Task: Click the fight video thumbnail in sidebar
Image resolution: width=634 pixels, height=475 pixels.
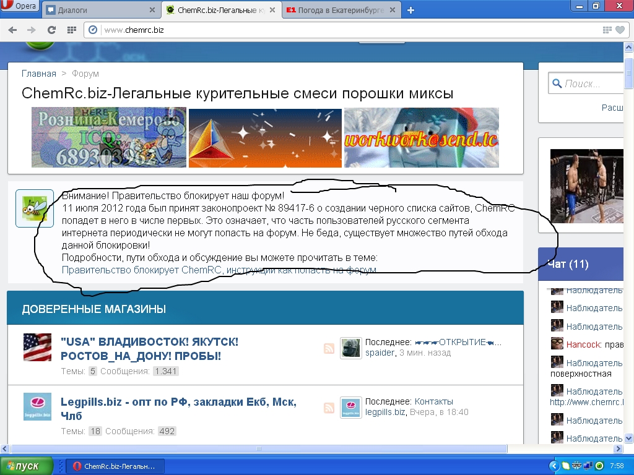Action: point(587,186)
